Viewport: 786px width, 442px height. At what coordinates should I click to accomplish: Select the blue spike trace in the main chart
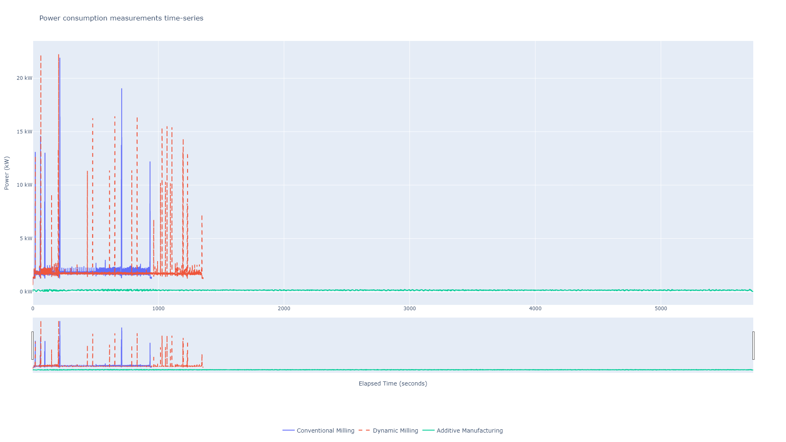[x=122, y=123]
